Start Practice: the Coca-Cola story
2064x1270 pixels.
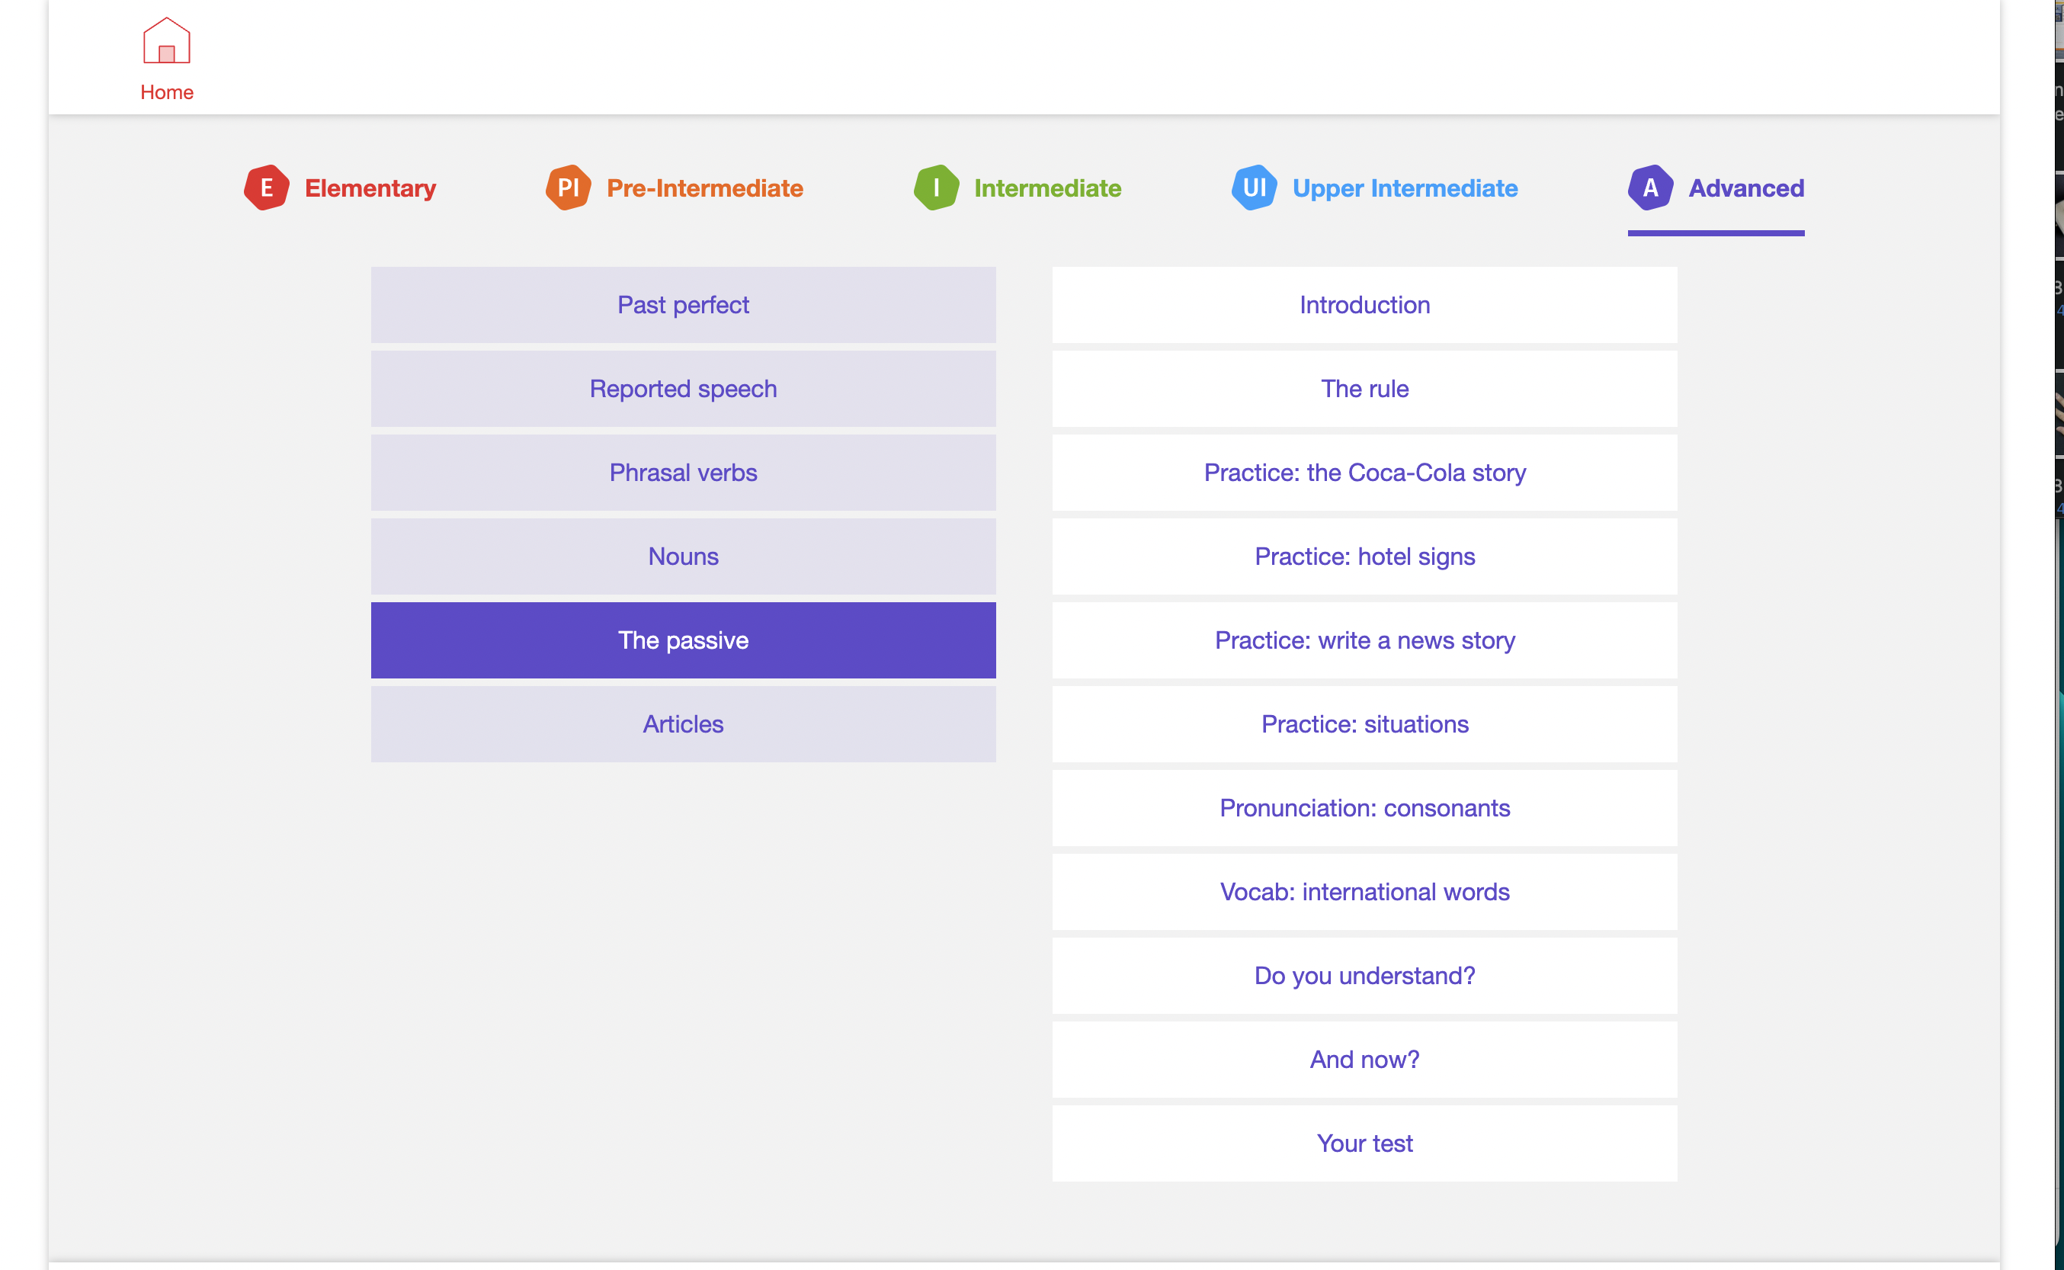(1364, 473)
